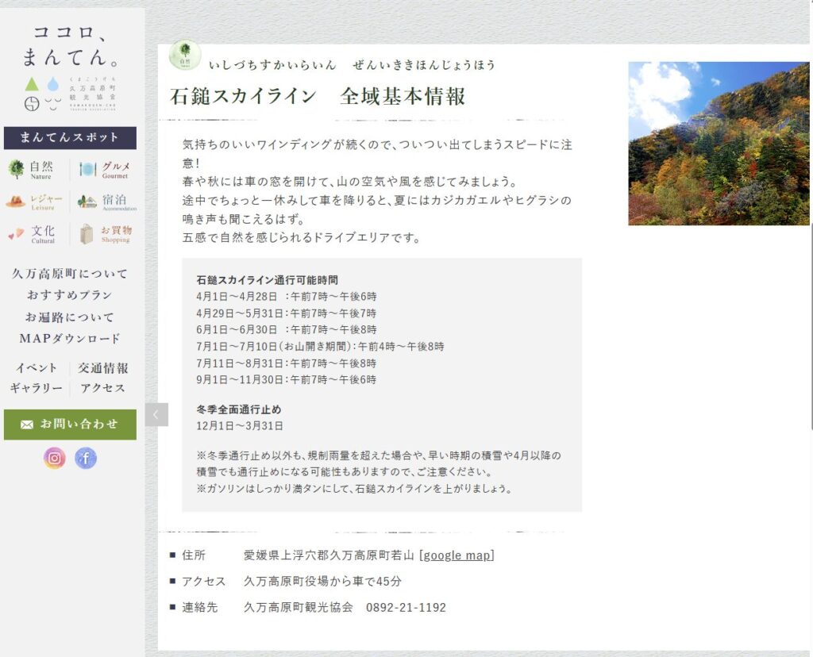Click the 宿泊 Accommodation house icon

click(x=87, y=202)
